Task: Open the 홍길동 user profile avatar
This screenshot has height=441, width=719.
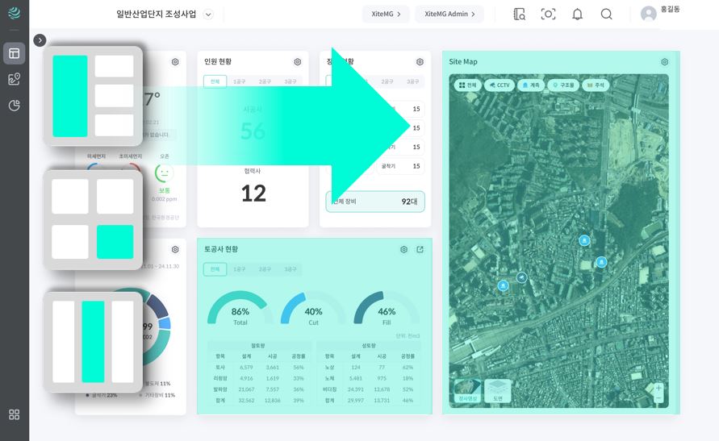Action: point(648,14)
